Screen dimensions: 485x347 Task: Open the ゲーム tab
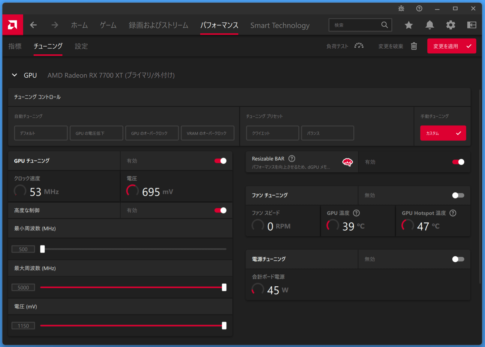click(108, 25)
